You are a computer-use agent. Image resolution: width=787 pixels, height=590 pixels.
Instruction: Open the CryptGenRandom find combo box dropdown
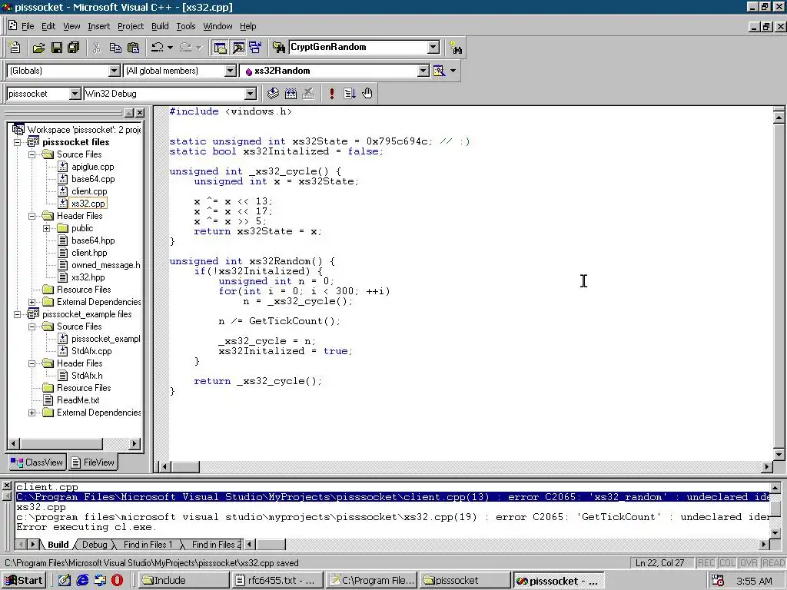click(x=433, y=47)
